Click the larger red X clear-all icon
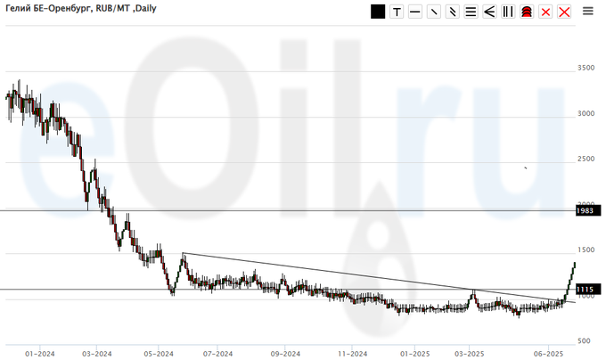 click(x=564, y=12)
